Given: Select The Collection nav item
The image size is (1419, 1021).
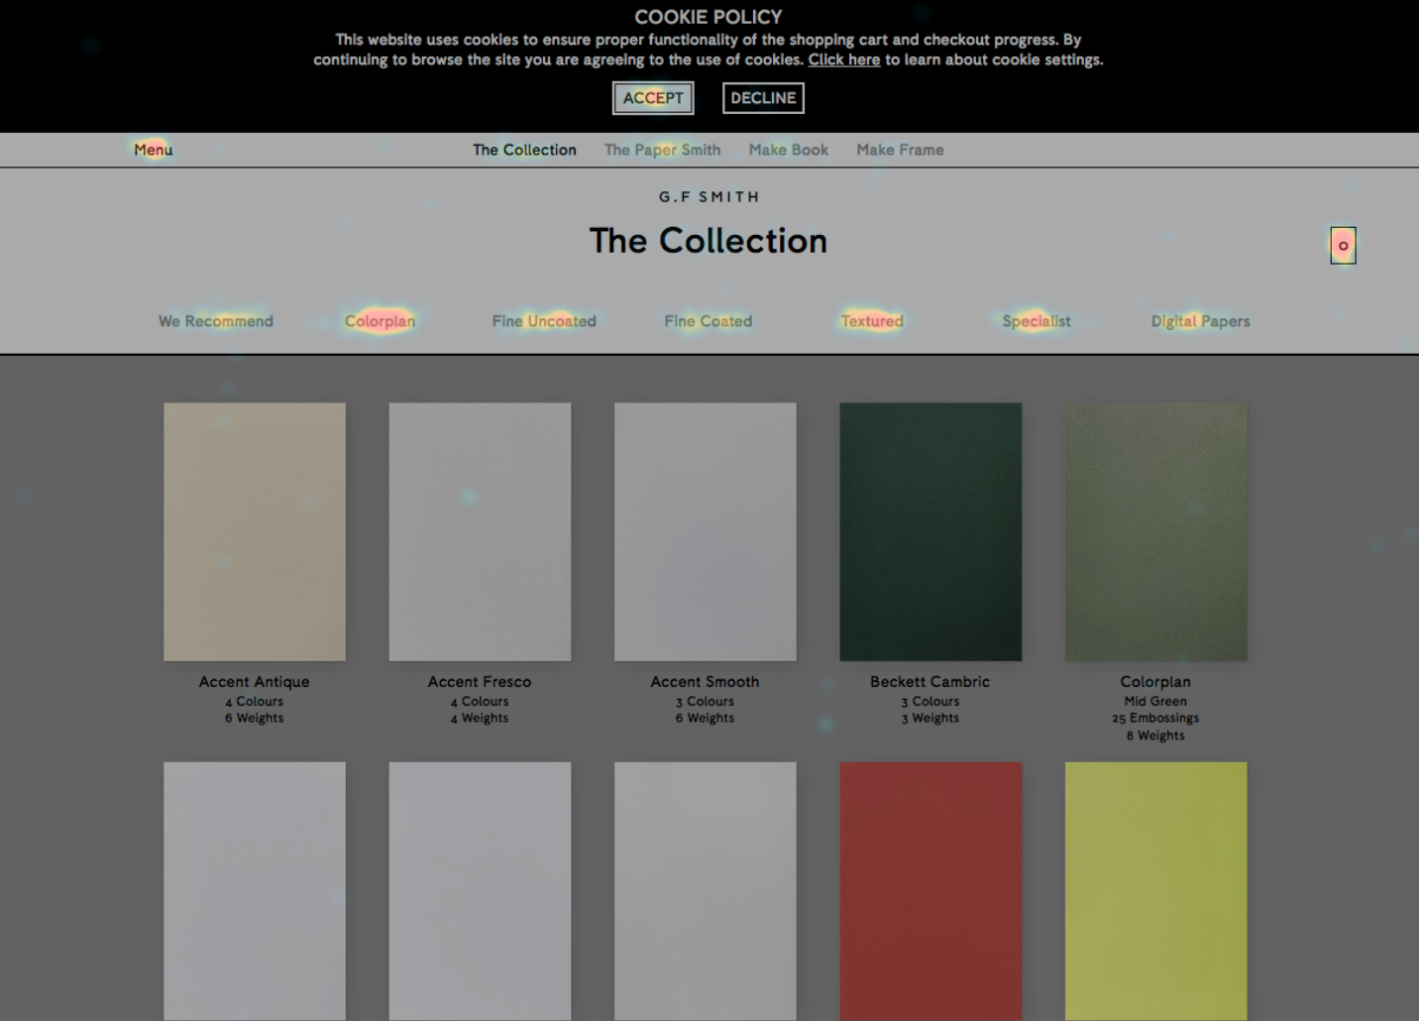Looking at the screenshot, I should click(524, 150).
